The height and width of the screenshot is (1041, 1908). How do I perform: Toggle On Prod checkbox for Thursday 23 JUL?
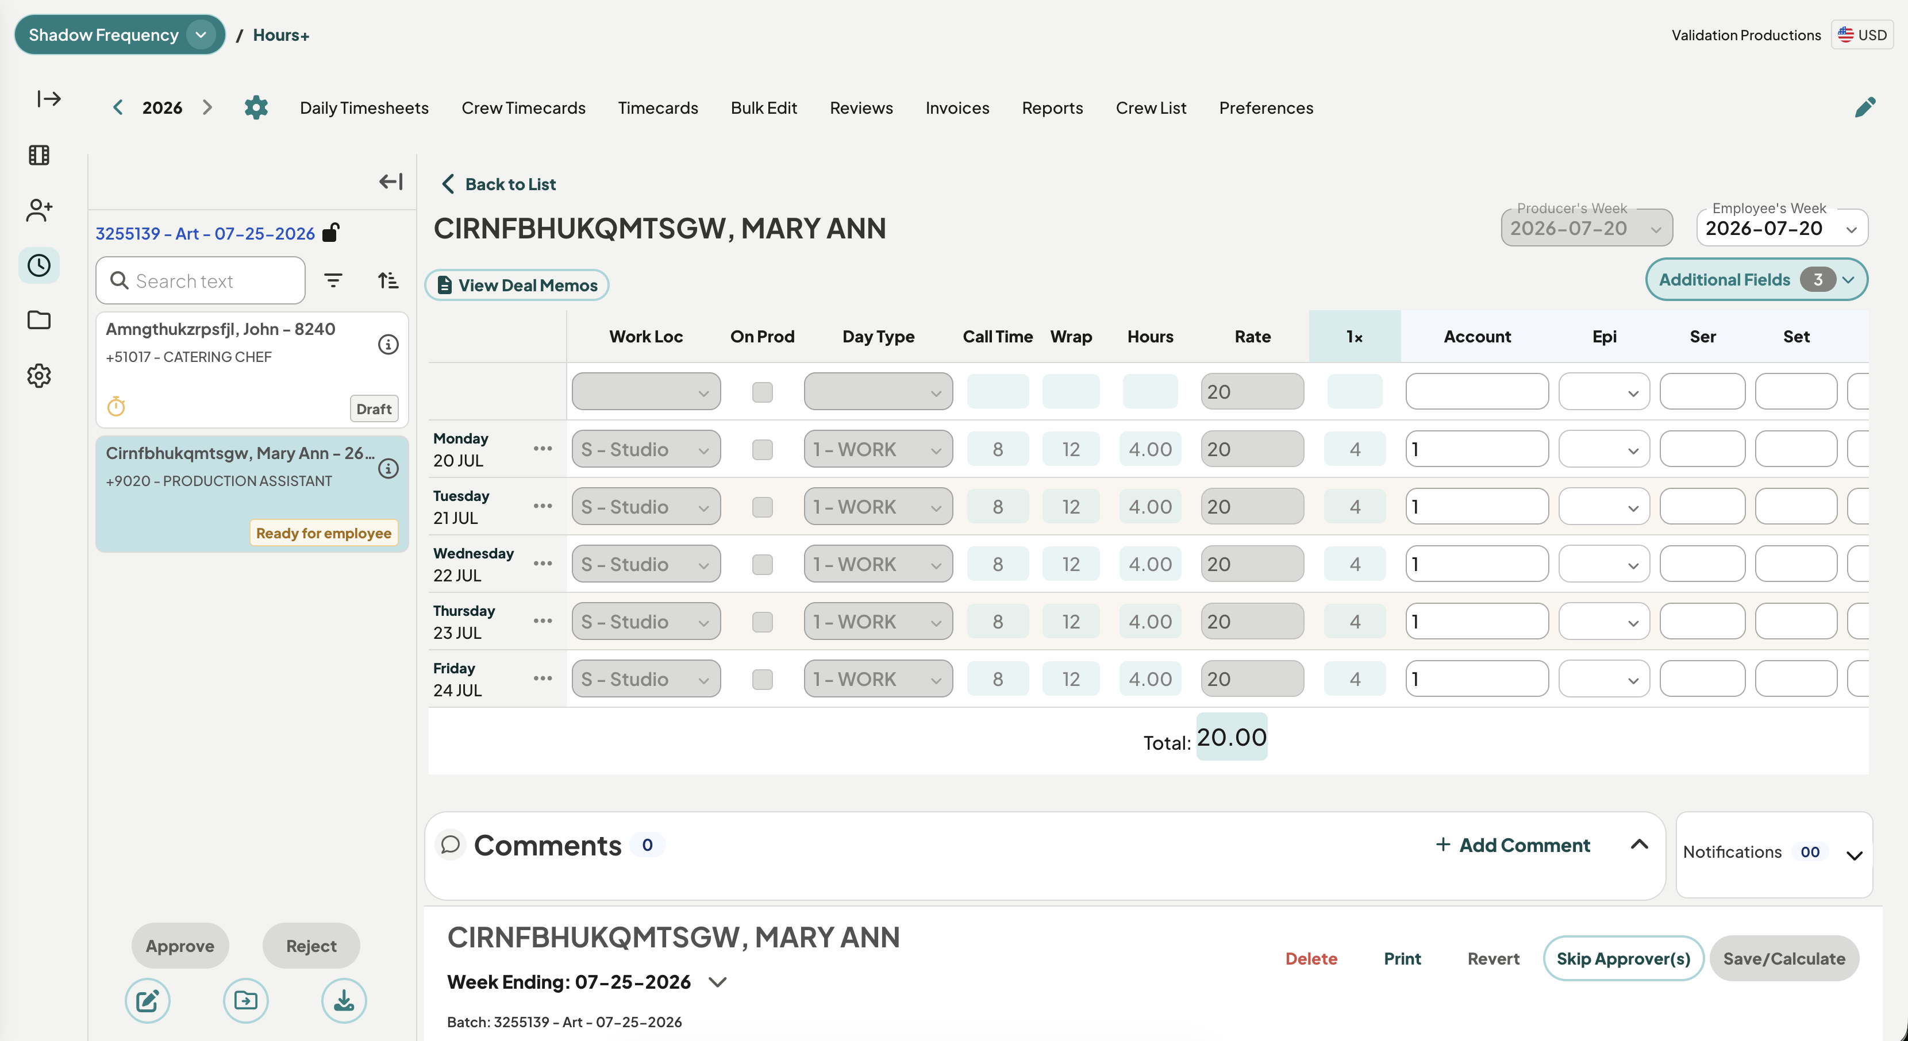[x=762, y=622]
